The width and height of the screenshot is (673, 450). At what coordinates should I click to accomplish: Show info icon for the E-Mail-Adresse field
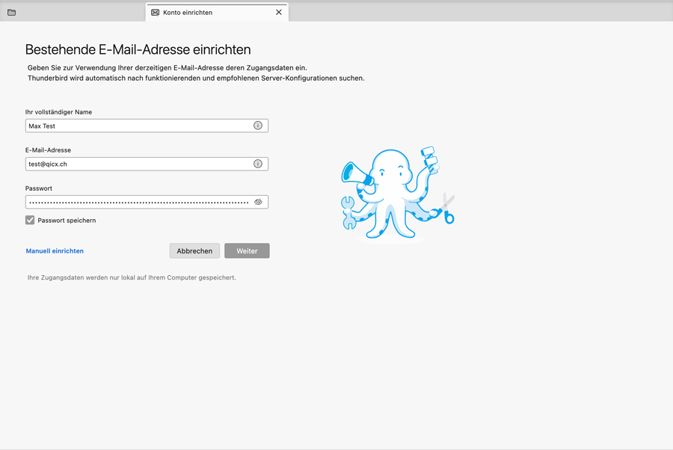click(x=258, y=164)
